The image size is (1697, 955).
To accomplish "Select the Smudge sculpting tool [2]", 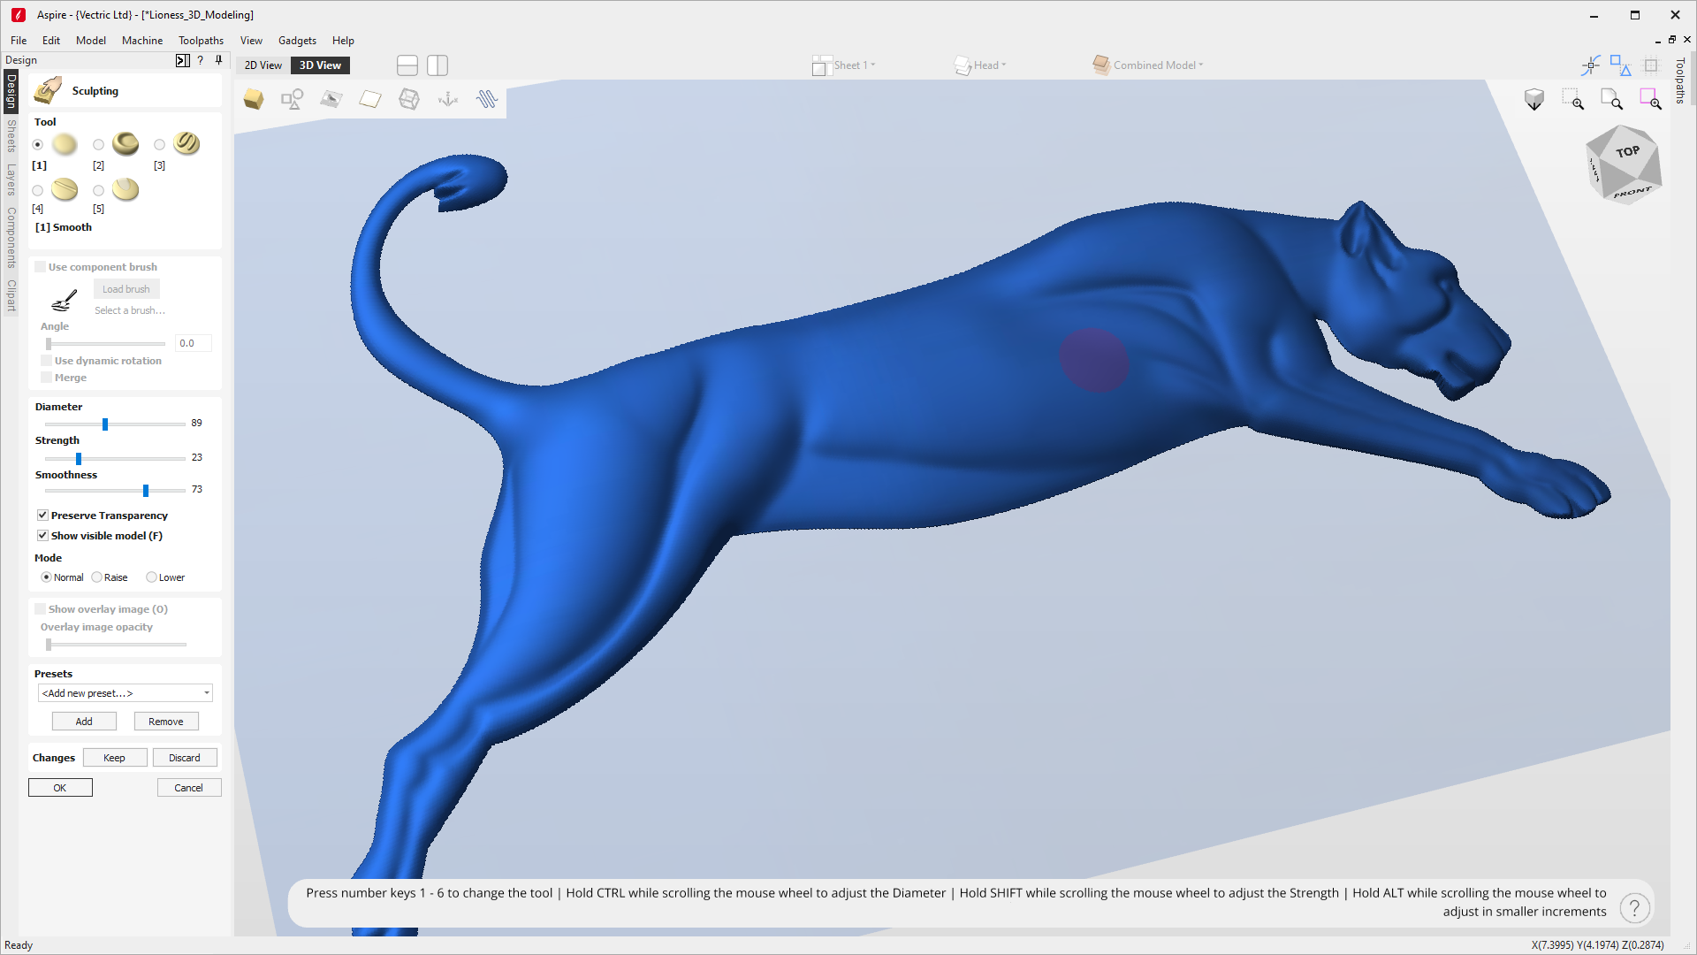I will coord(98,145).
